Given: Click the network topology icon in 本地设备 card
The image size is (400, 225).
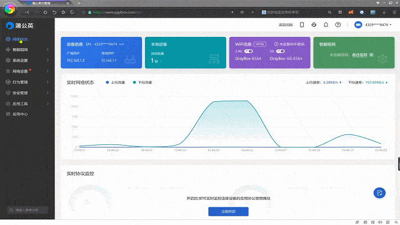Looking at the screenshot, I should click(214, 59).
